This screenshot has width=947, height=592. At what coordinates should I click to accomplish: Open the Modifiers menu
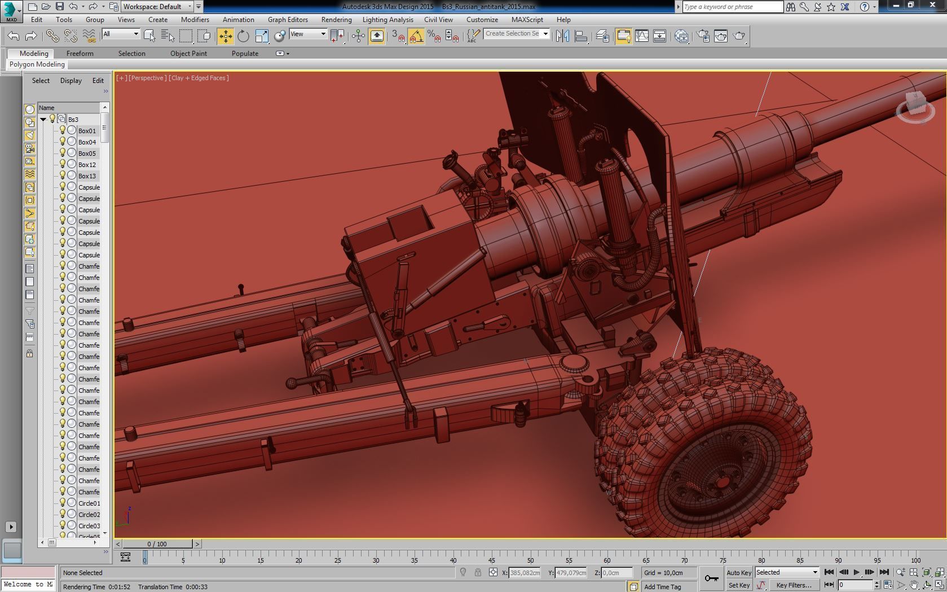[195, 19]
